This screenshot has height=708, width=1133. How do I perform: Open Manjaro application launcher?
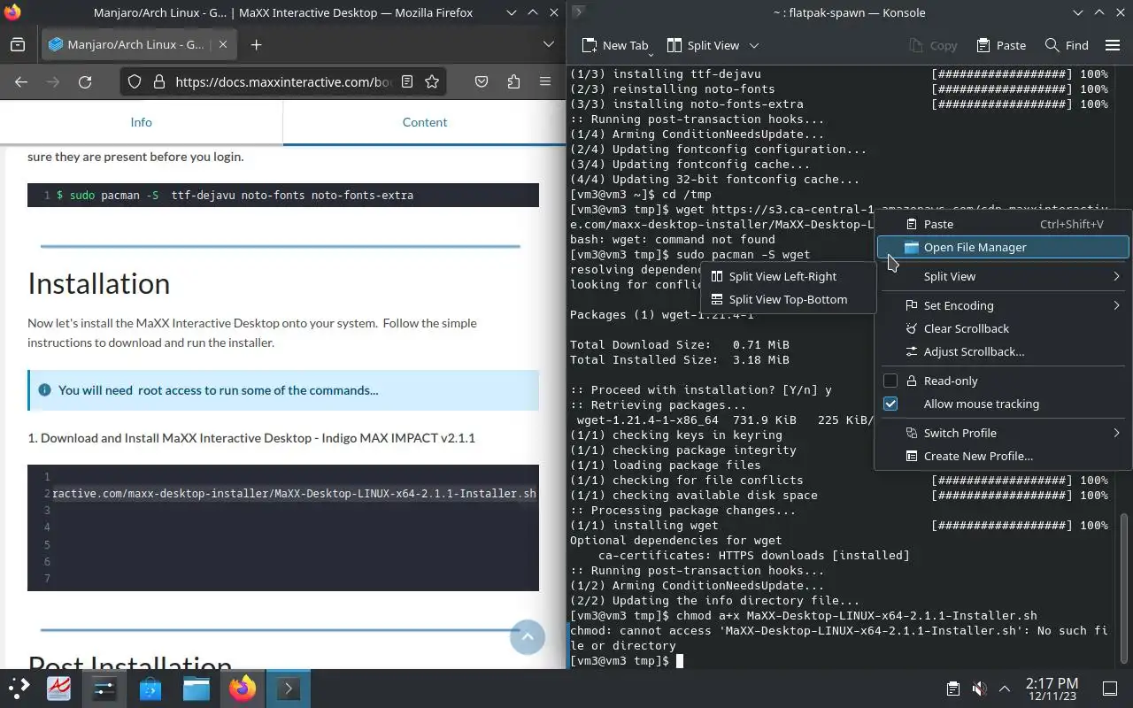click(x=19, y=689)
